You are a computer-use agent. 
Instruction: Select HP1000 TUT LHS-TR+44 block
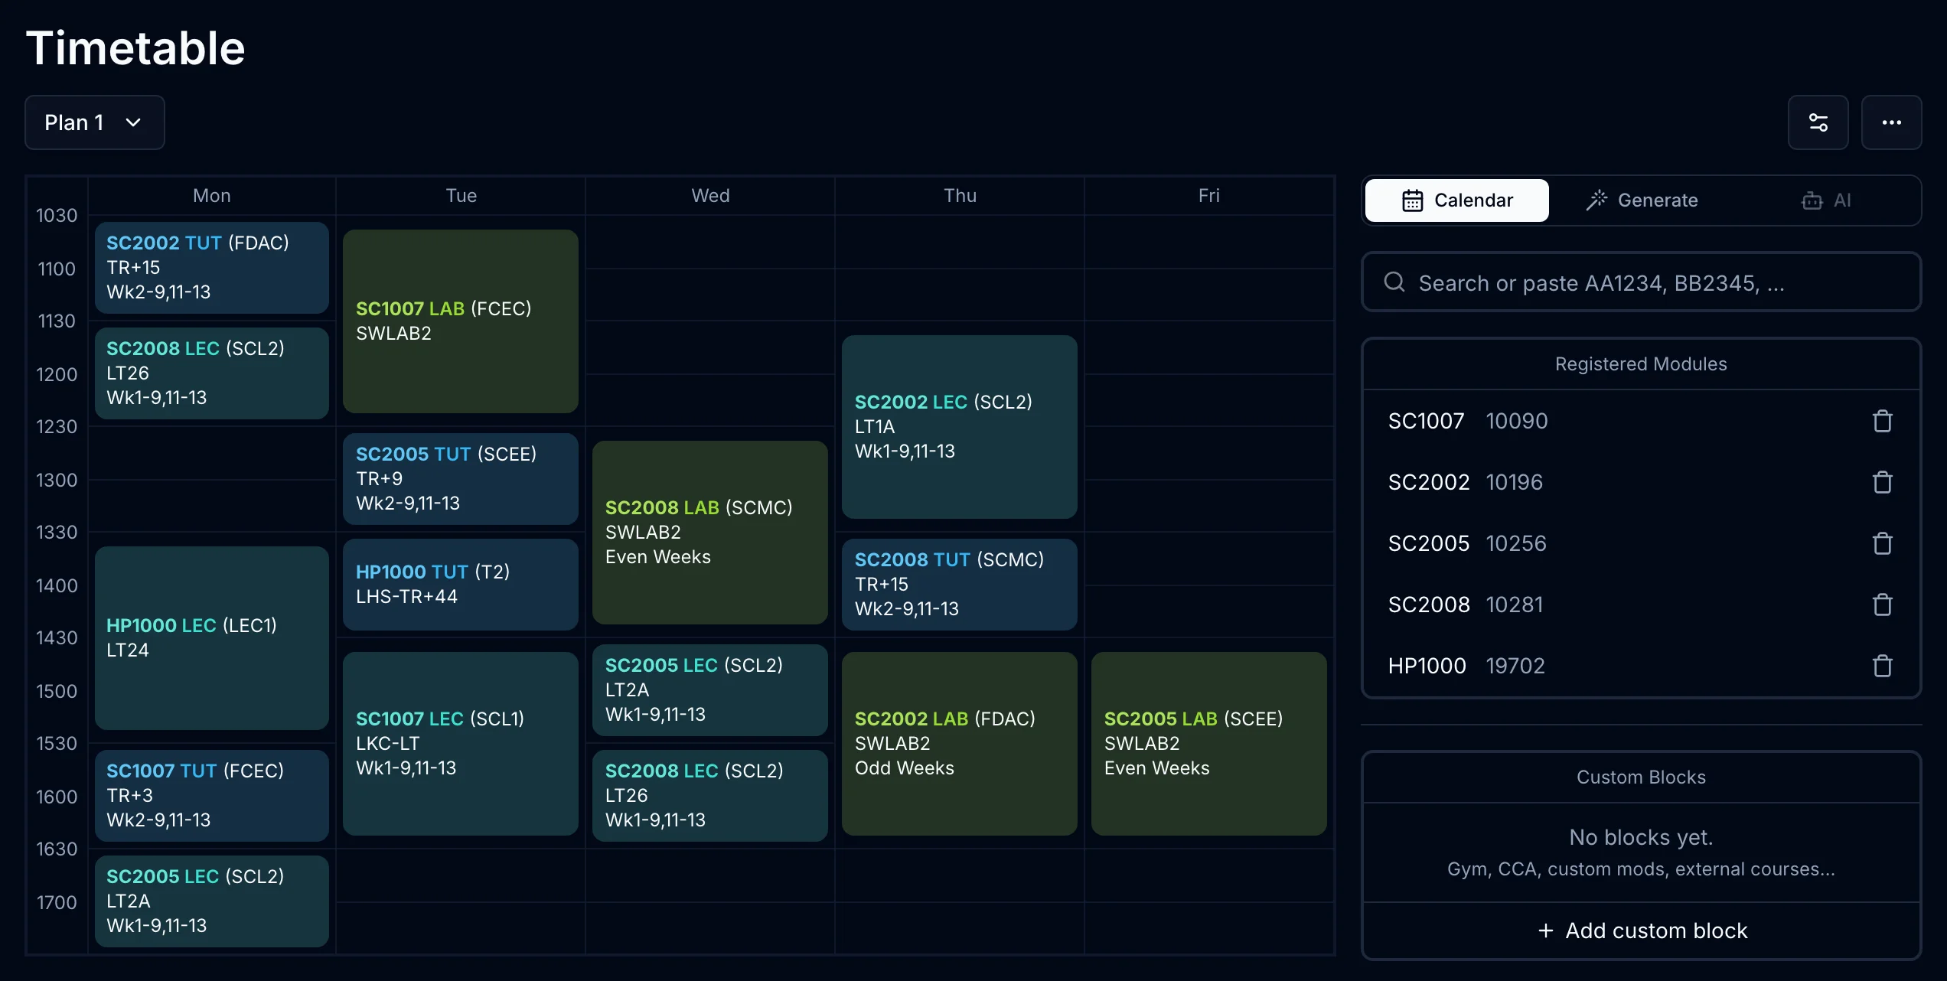coord(461,584)
